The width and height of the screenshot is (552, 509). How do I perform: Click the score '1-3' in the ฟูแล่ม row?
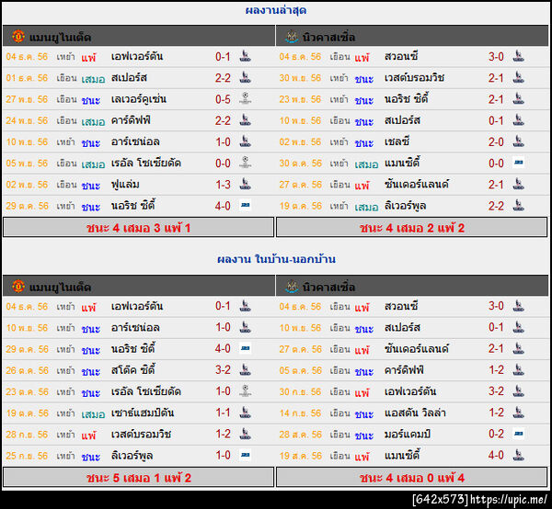(x=223, y=184)
